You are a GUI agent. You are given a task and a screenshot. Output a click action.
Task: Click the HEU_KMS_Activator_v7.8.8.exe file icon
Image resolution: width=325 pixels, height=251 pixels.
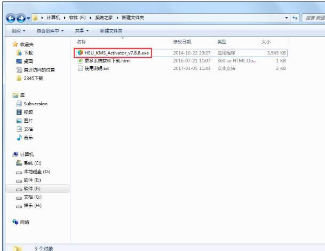pos(80,53)
